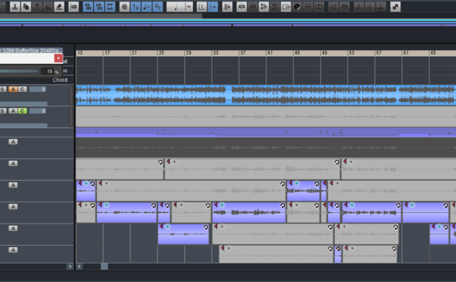
Task: Open the note length dropdown arrow
Action: click(189, 6)
